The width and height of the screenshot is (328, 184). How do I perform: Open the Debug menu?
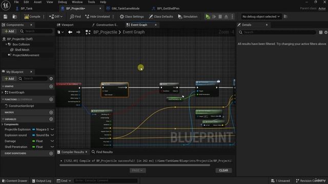coord(63,2)
